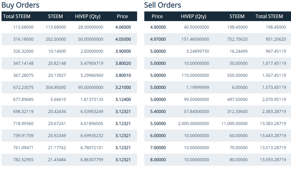
Task: Select the buy price 3.21000
Action: tap(123, 87)
